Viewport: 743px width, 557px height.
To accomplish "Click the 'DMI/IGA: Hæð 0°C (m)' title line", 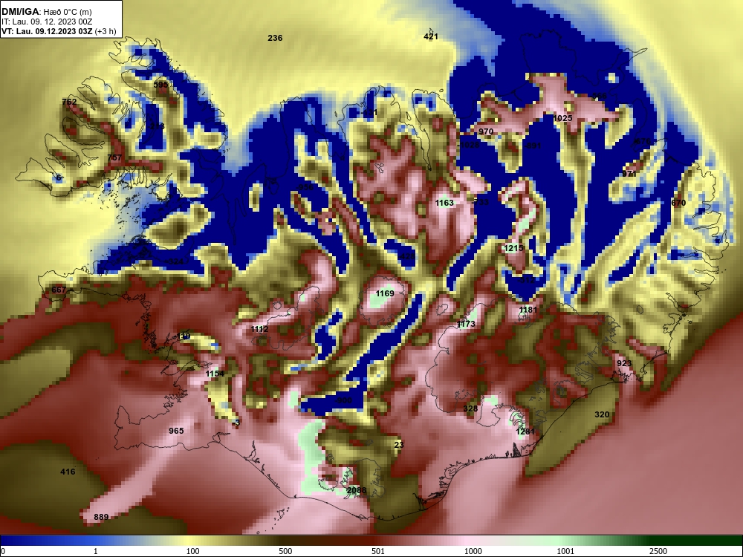I will click(x=46, y=12).
